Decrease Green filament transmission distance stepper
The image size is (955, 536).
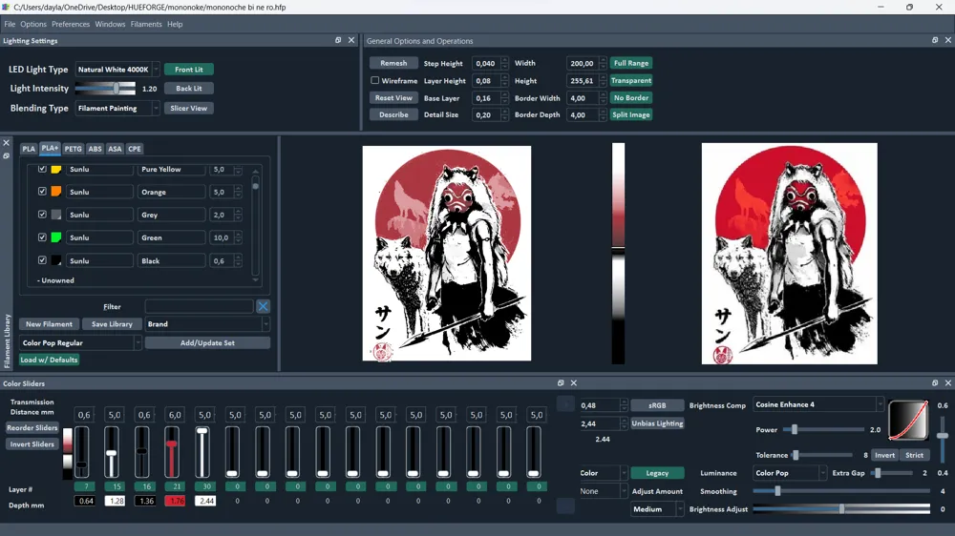[238, 240]
